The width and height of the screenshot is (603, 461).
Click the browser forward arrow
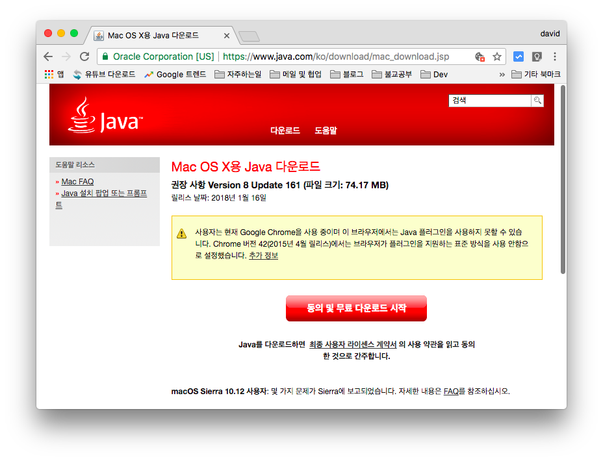66,56
